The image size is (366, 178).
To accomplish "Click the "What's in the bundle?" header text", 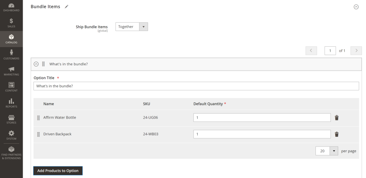I will coord(69,64).
